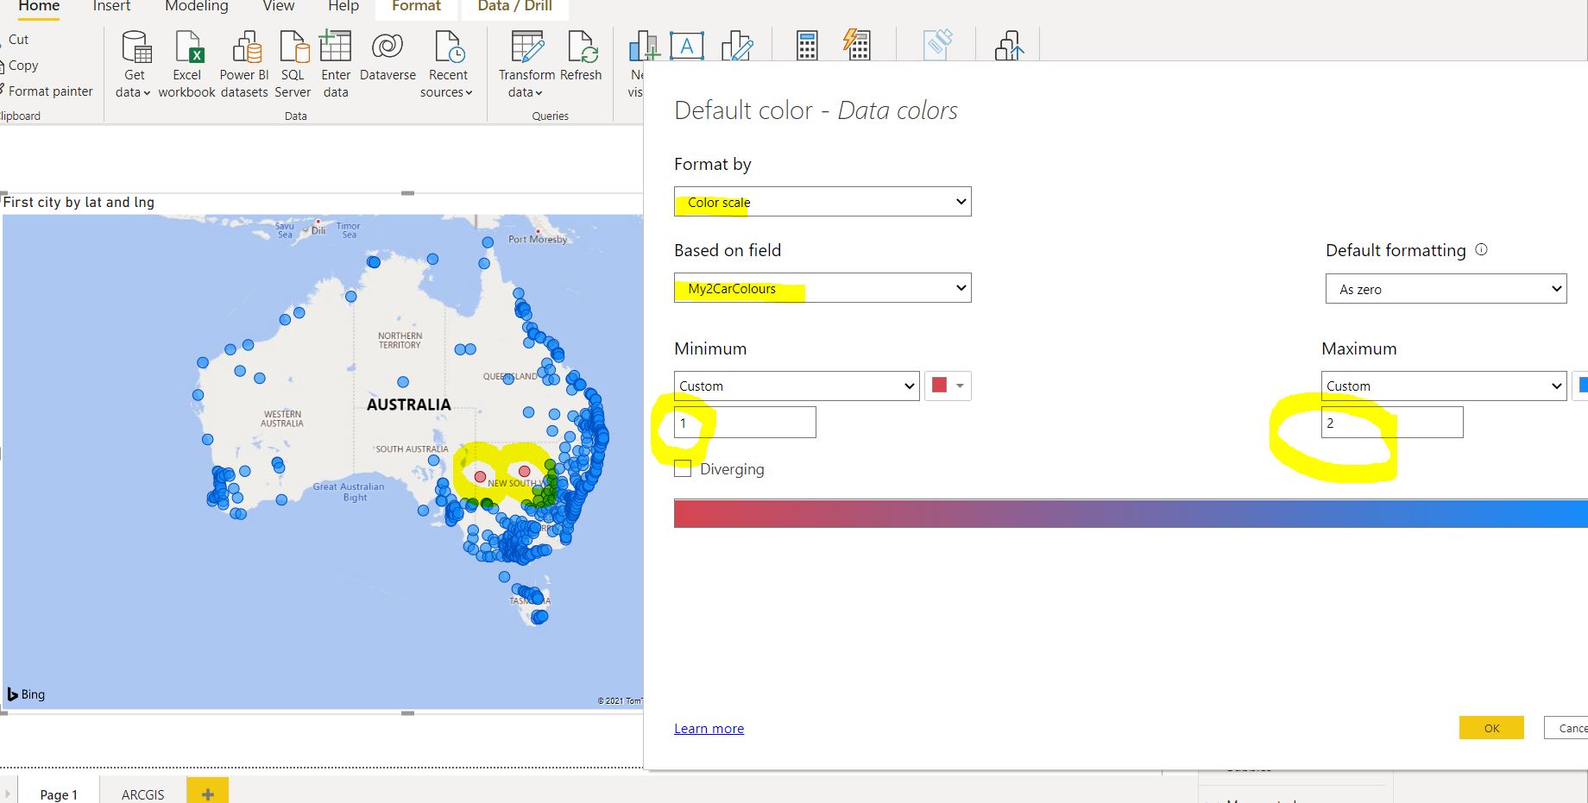Image resolution: width=1588 pixels, height=803 pixels.
Task: Click the Bing logo on the map
Action: (26, 694)
